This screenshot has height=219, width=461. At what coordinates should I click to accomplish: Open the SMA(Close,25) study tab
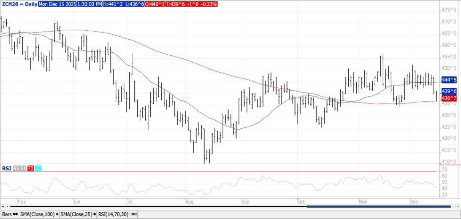(x=77, y=214)
